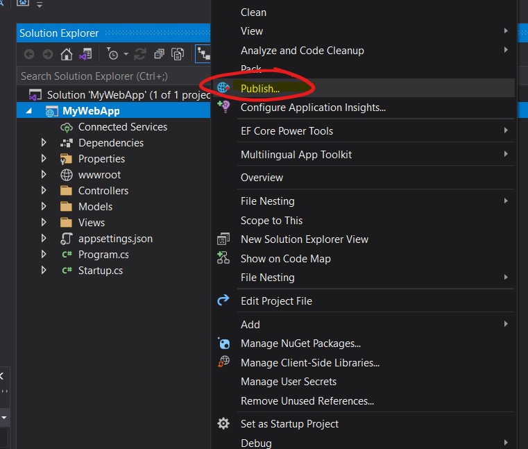
Task: Expand the Program.cs node
Action: [x=44, y=254]
